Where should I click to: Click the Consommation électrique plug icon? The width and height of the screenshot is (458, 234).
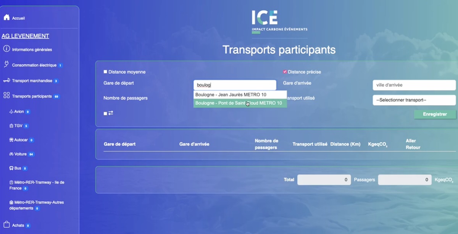[6, 65]
